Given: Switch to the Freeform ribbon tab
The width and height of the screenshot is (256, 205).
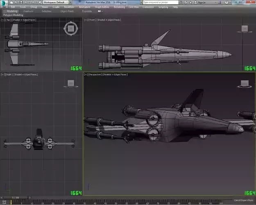Looking at the screenshot, I should tap(28, 11).
